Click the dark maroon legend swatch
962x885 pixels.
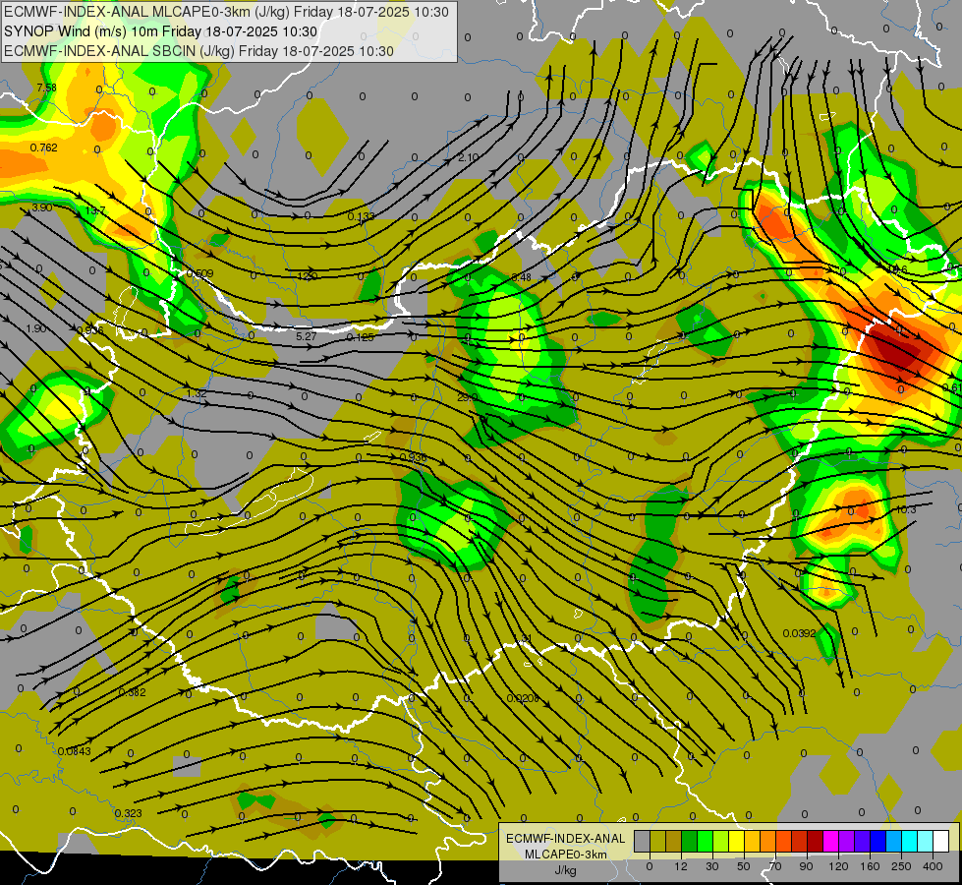(815, 842)
